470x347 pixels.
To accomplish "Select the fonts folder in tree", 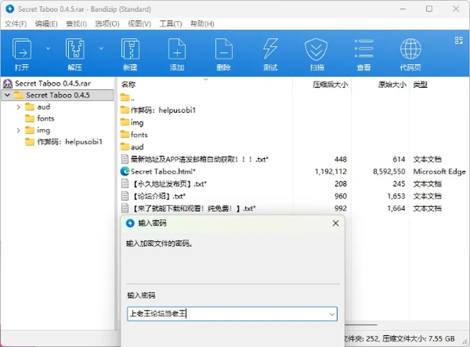I will click(40, 118).
